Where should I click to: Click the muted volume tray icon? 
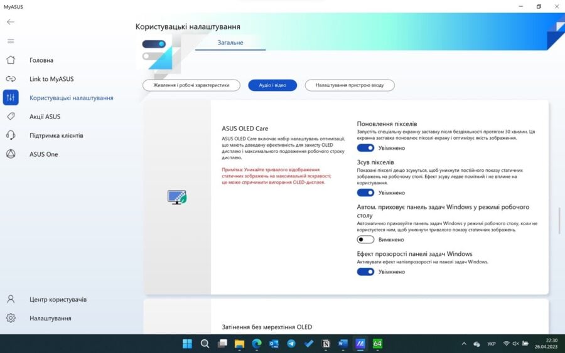515,344
